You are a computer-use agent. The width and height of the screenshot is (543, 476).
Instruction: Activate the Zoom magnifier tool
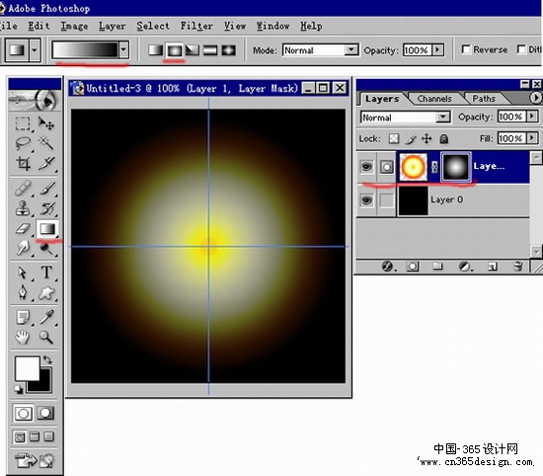point(46,337)
